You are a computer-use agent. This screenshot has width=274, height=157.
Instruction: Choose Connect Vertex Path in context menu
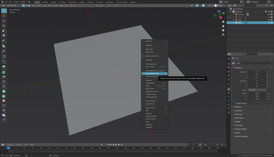(x=154, y=74)
